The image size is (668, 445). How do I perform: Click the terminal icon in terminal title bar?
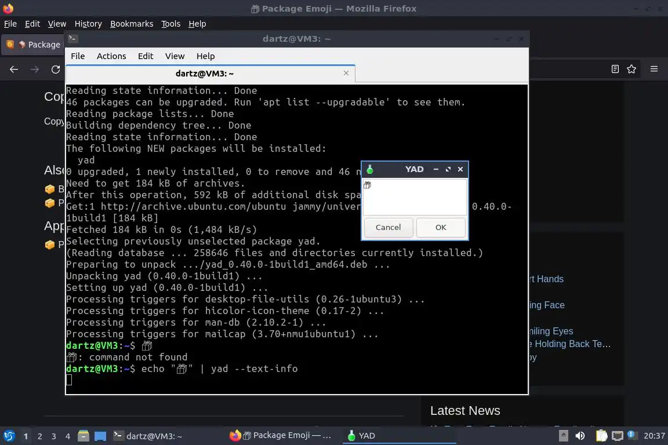click(73, 39)
